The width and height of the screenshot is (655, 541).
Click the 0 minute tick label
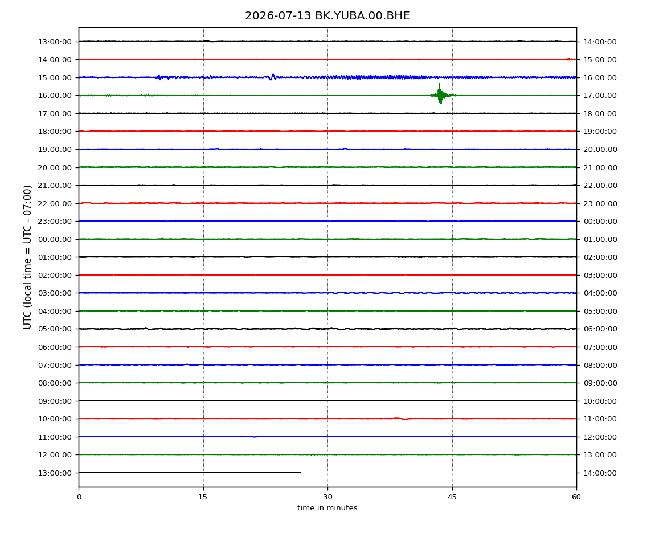pos(79,497)
